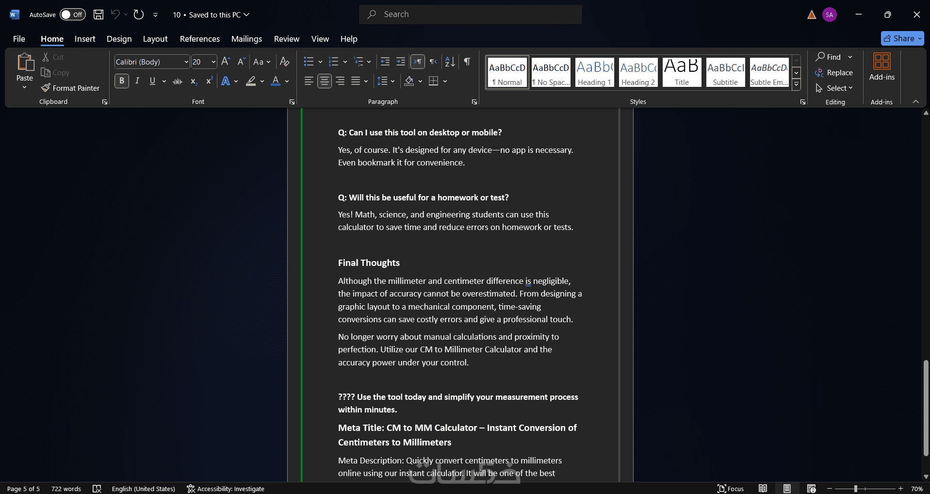The width and height of the screenshot is (930, 494).
Task: Click the Find button
Action: pos(829,57)
